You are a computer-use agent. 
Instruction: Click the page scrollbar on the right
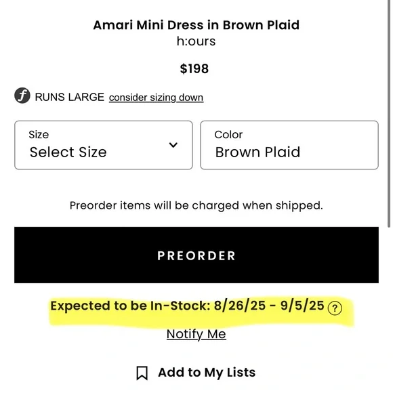[x=389, y=112]
